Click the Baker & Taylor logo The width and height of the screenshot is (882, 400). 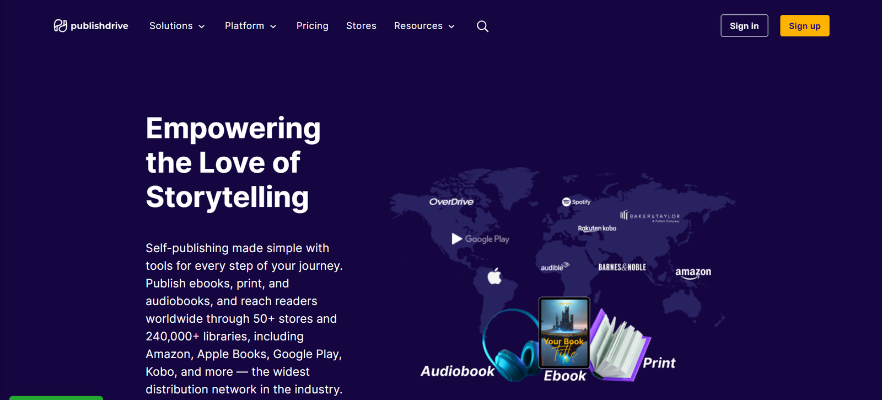click(650, 216)
